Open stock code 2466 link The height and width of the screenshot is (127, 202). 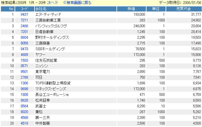pos(24,26)
